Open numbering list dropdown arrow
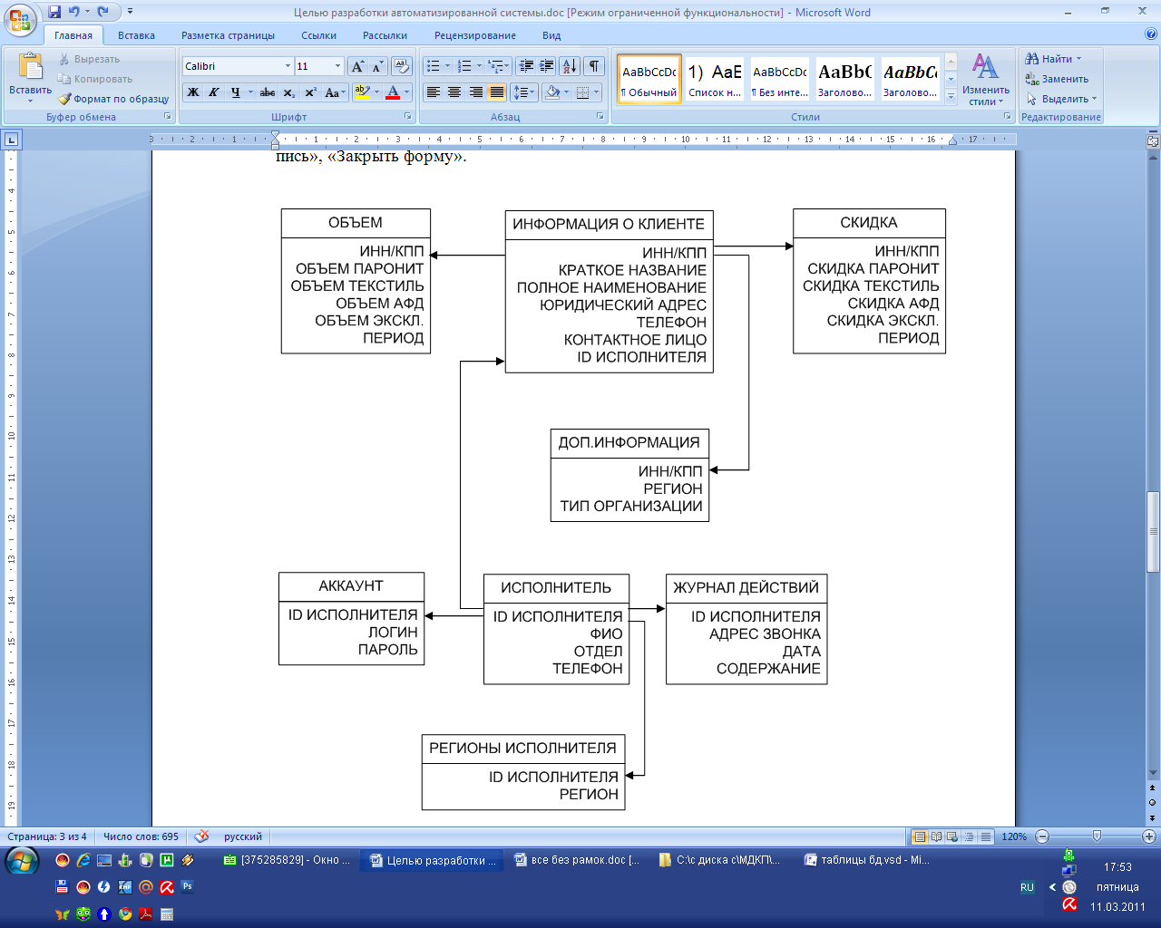 pyautogui.click(x=479, y=66)
